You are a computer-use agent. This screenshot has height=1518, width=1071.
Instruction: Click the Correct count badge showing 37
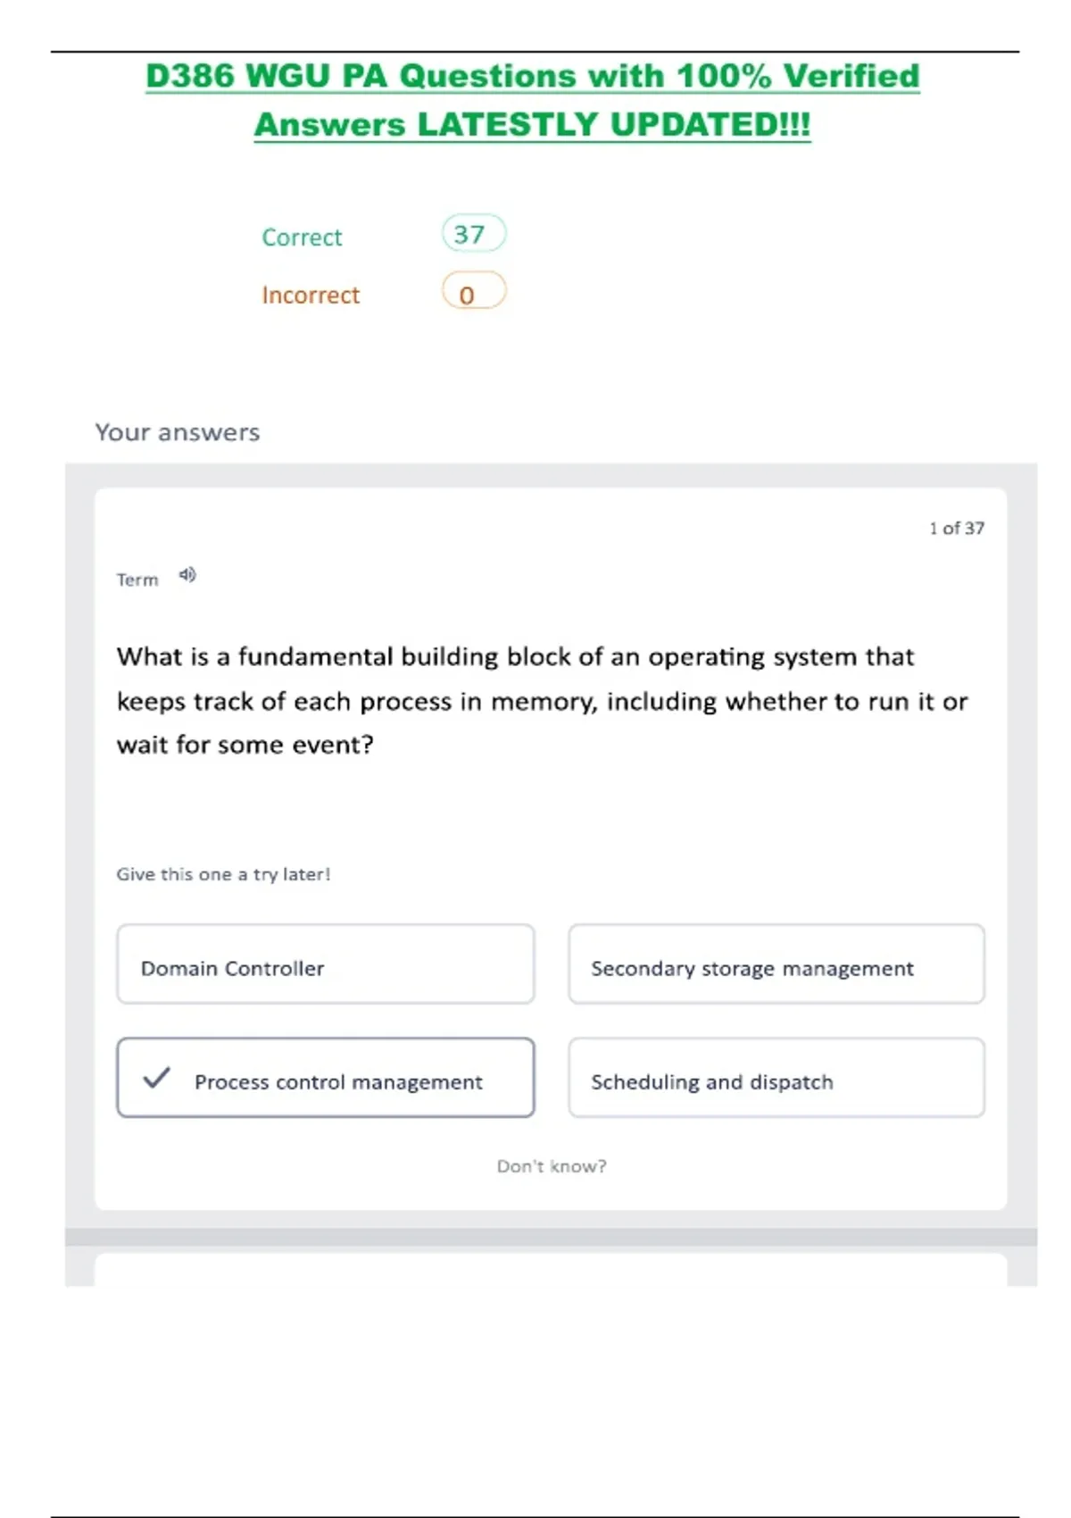point(473,234)
